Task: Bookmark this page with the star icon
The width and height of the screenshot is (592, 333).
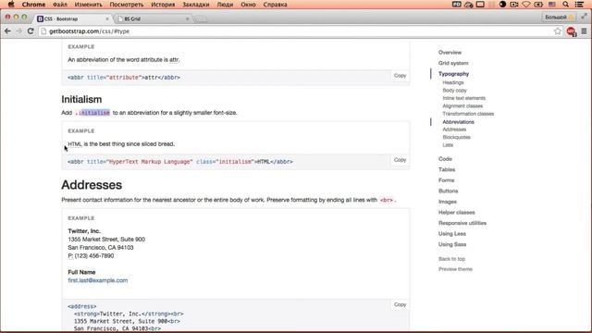Action: tap(558, 31)
